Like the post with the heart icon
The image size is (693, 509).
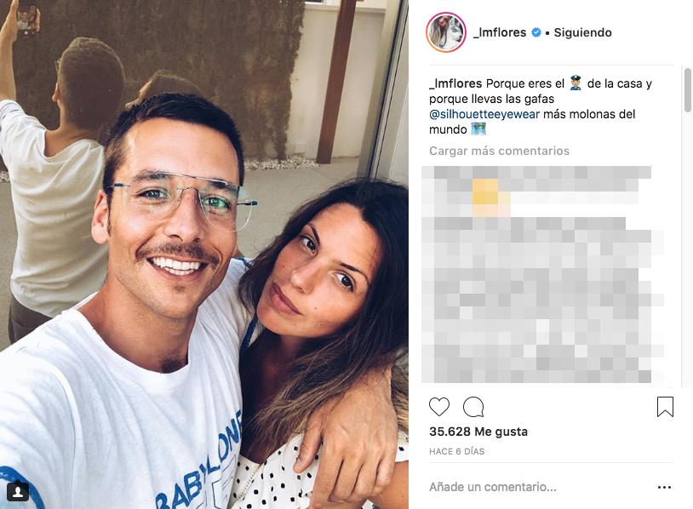[438, 407]
